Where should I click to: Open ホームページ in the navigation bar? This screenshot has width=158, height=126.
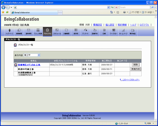tap(123, 31)
